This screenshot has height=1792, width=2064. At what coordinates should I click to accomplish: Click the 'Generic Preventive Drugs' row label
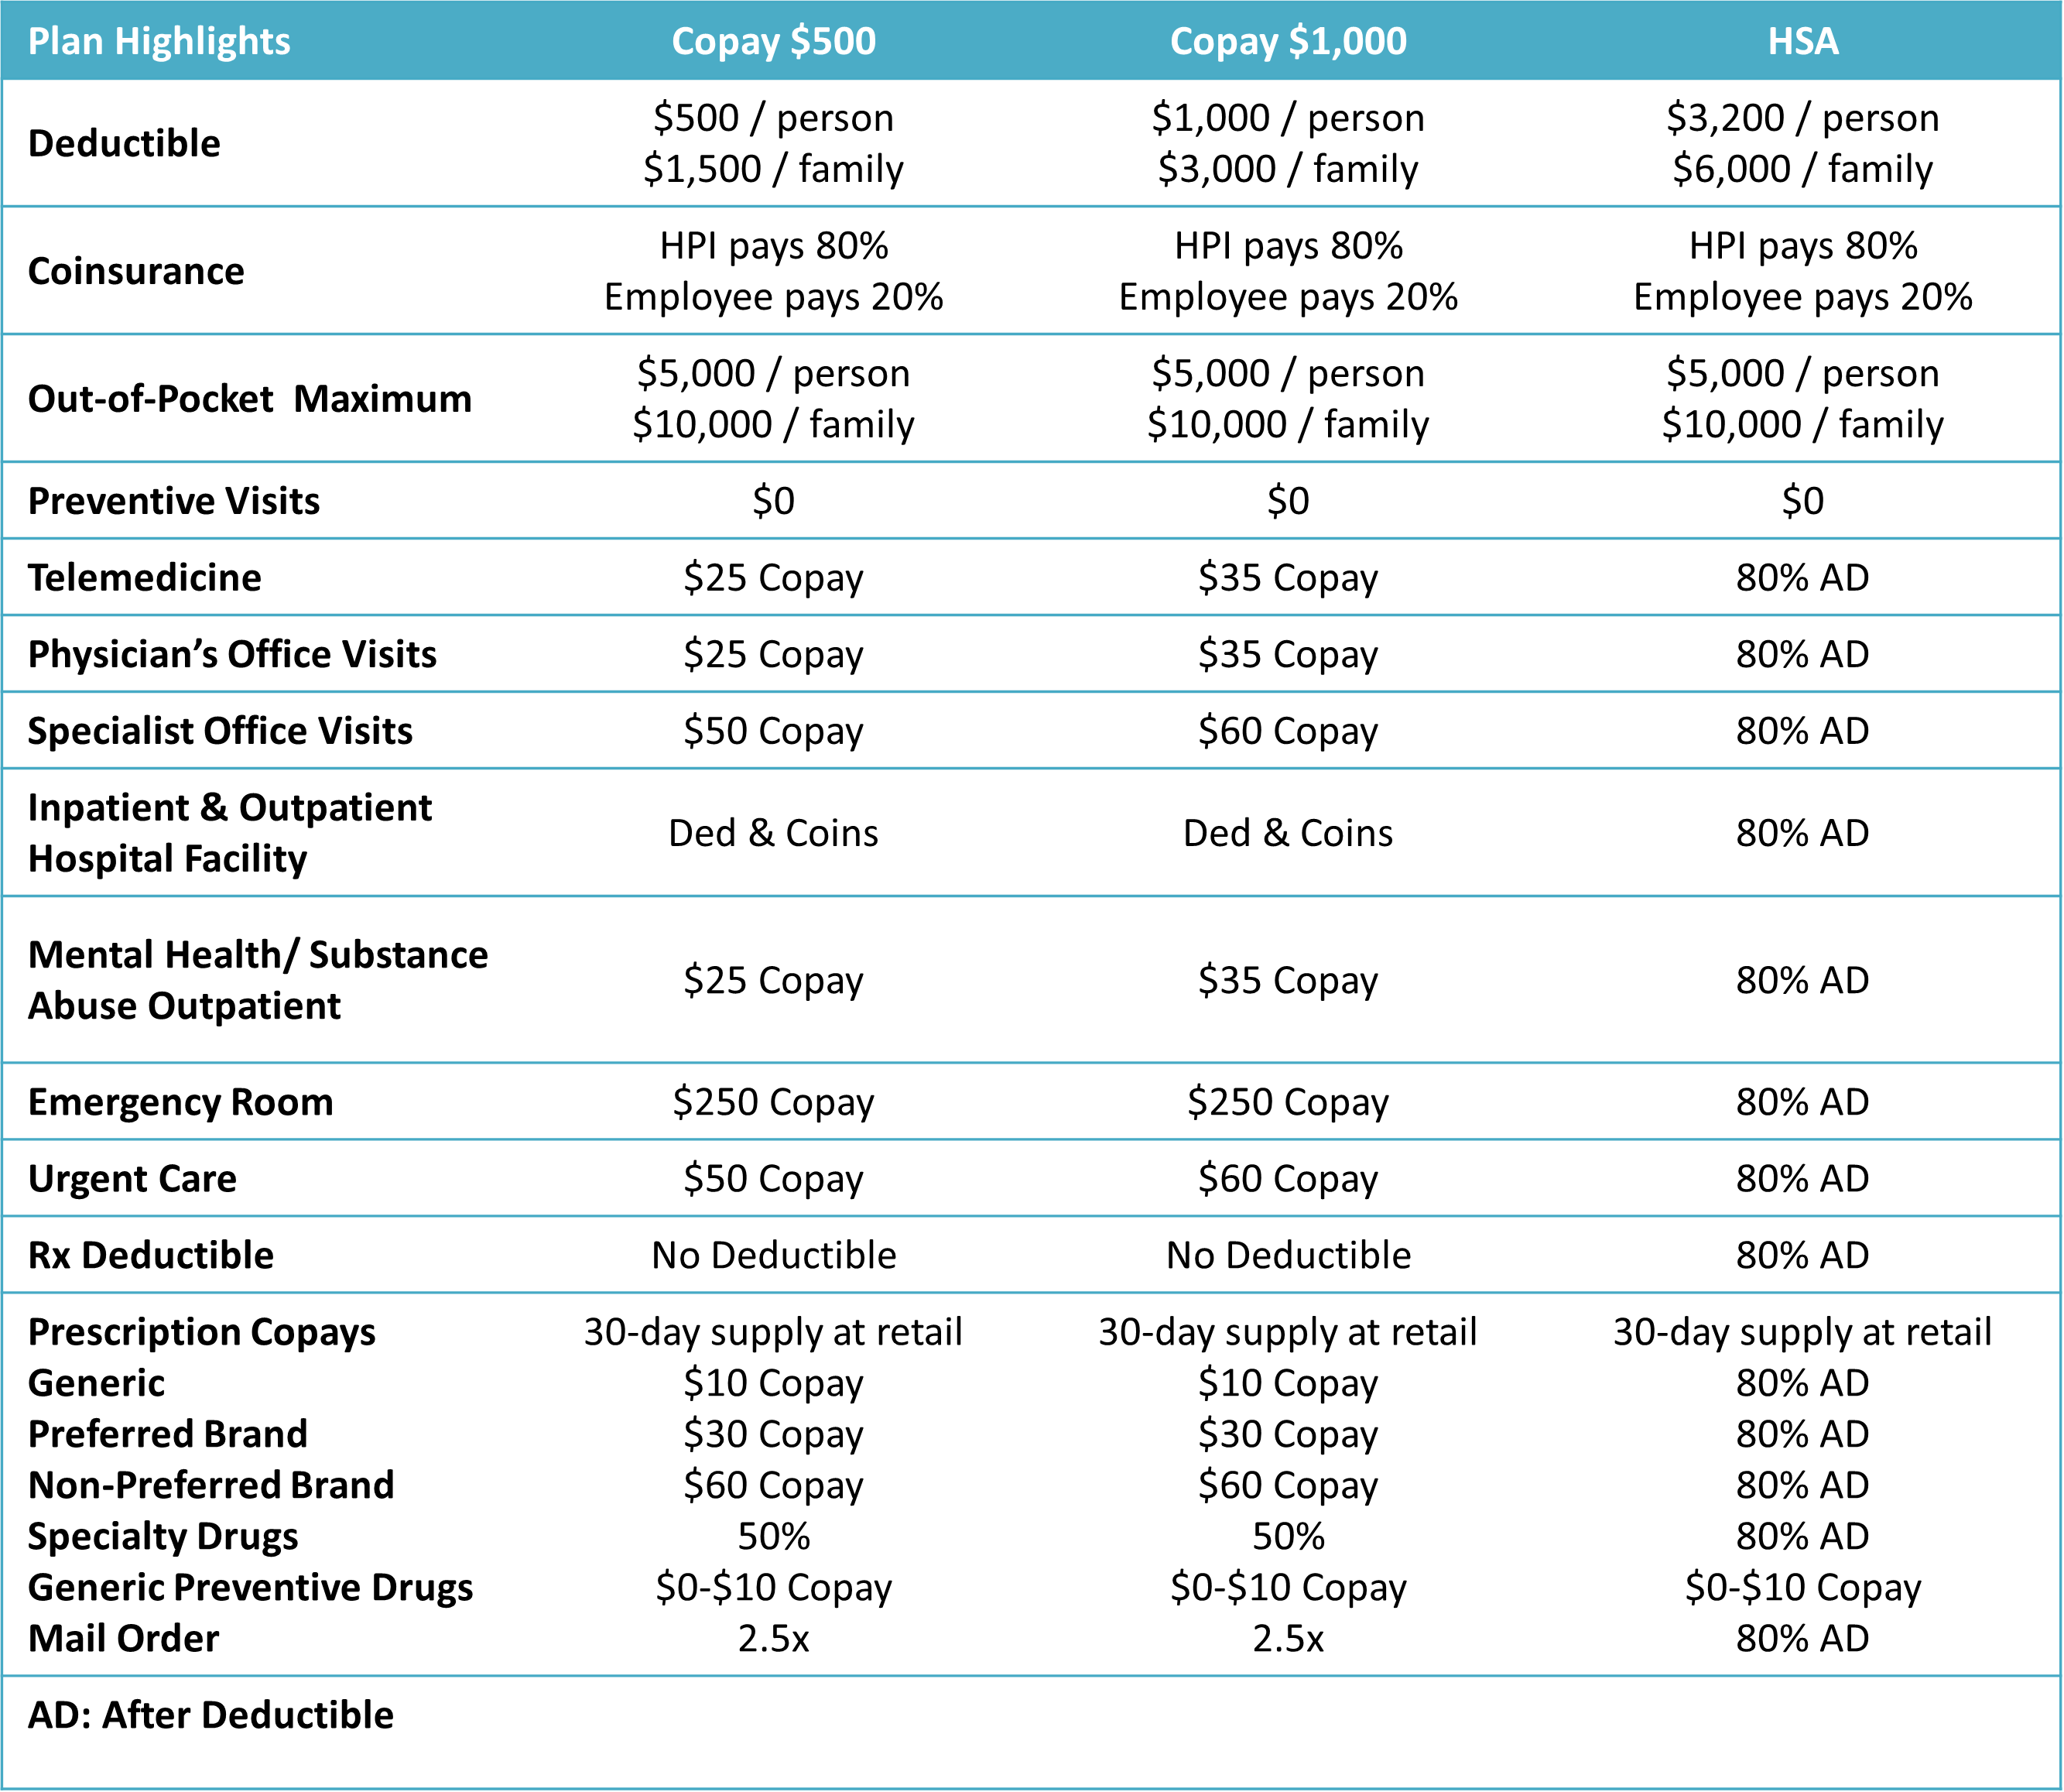coord(251,1588)
